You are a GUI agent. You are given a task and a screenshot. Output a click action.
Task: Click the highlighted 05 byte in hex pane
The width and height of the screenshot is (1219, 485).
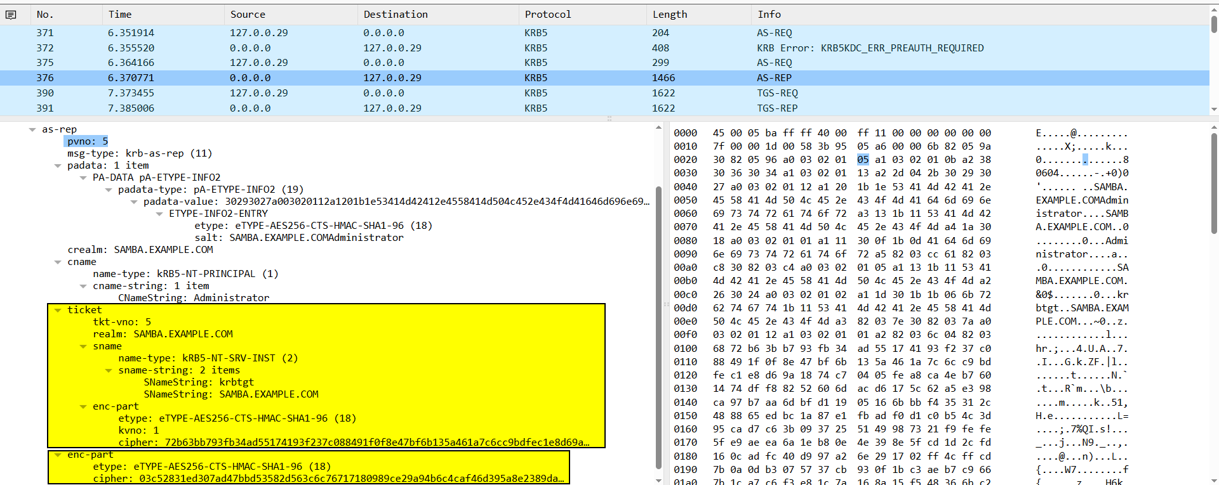(863, 160)
